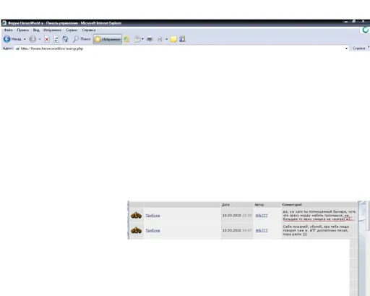This screenshot has height=296, width=370.
Task: Click the Автор column header
Action: [259, 205]
